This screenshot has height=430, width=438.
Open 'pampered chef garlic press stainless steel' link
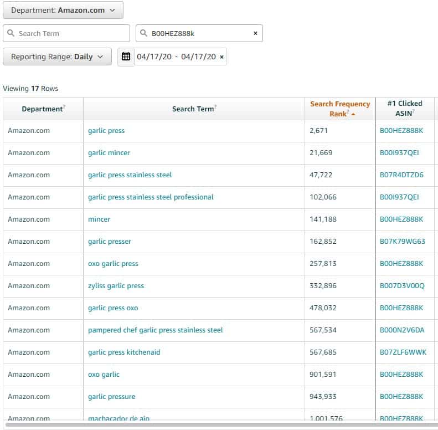pyautogui.click(x=156, y=330)
